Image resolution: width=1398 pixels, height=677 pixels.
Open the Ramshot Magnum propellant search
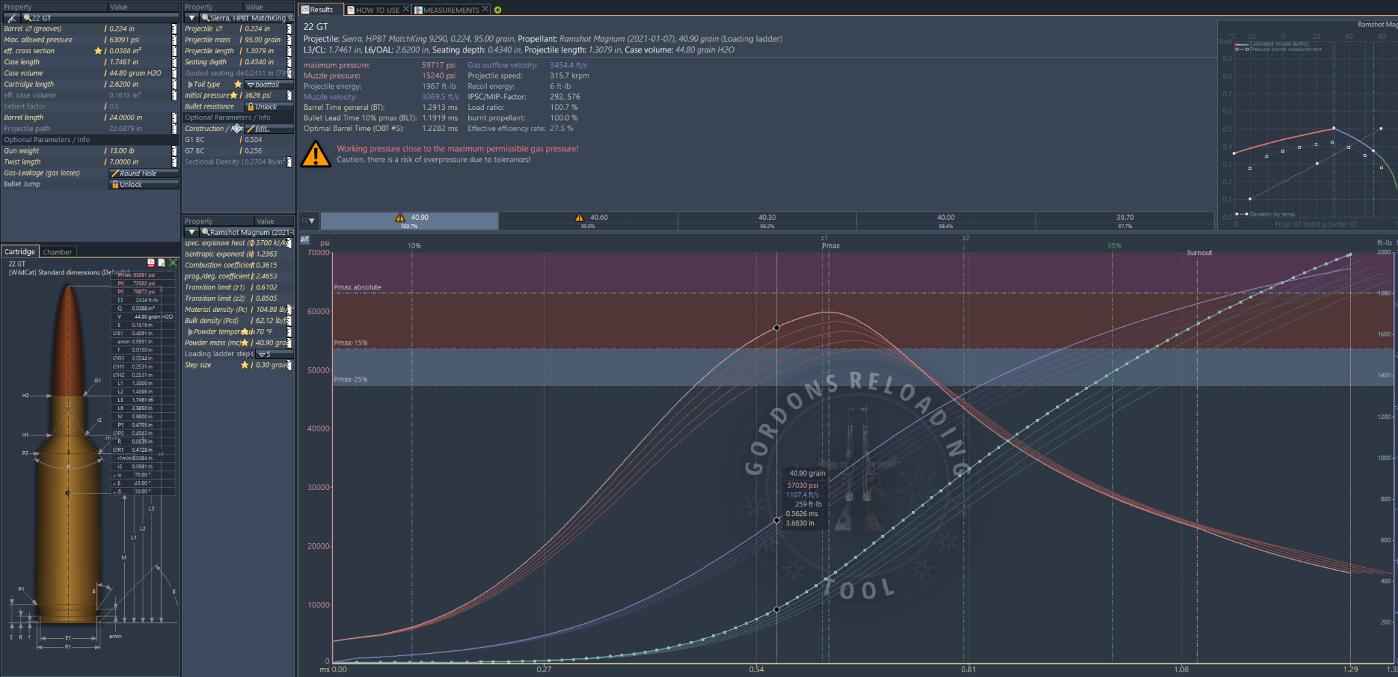[x=247, y=232]
